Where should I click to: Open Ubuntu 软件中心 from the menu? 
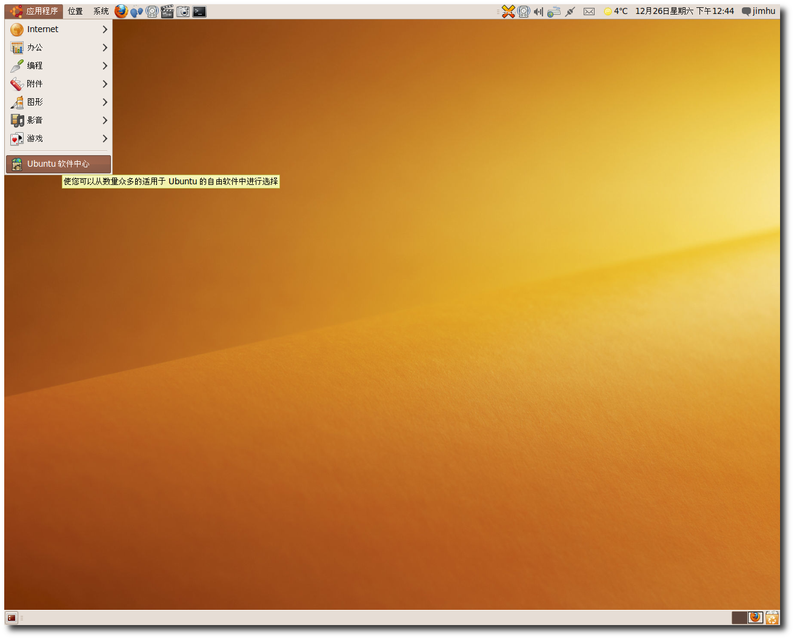(58, 164)
